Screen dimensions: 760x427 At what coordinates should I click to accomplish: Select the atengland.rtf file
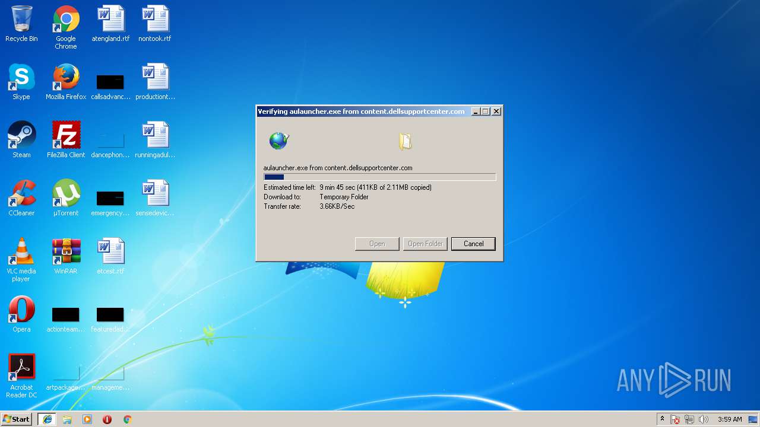coord(110,24)
